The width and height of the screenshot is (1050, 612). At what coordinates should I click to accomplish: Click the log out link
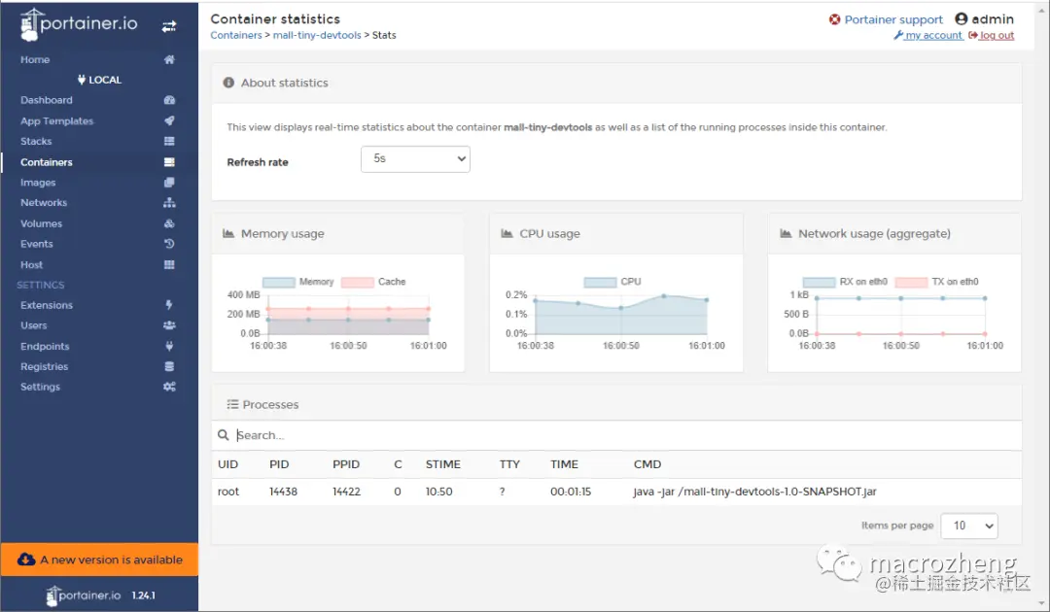pos(992,35)
